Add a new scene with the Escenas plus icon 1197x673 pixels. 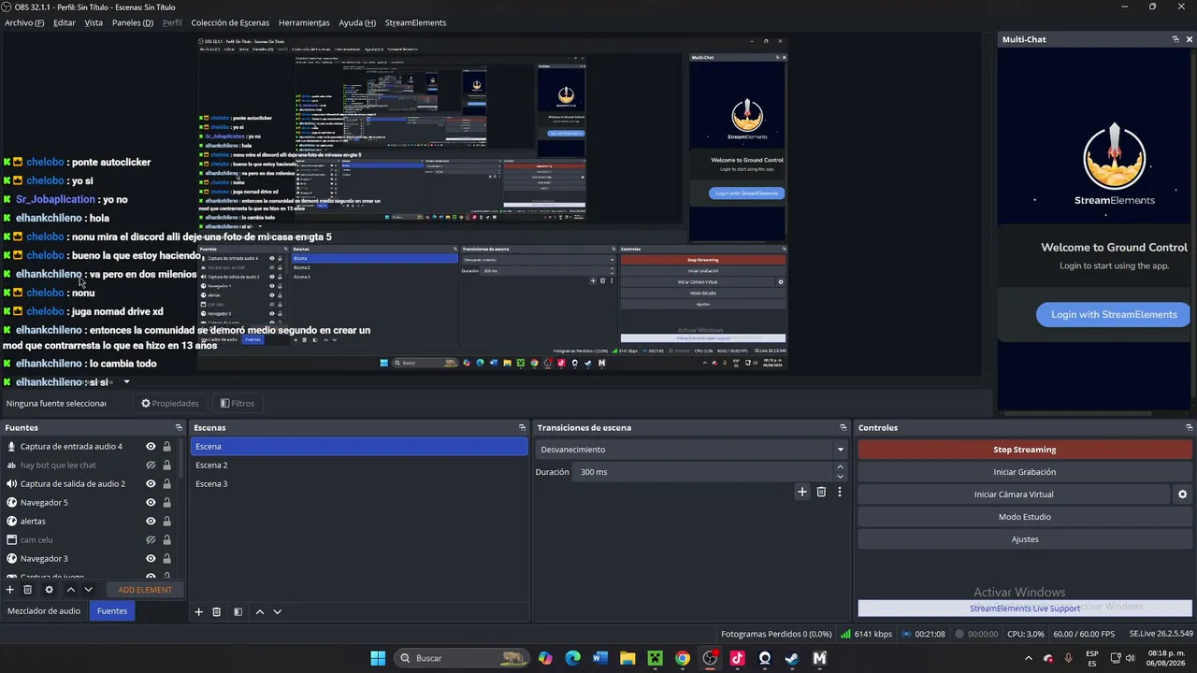tap(198, 612)
